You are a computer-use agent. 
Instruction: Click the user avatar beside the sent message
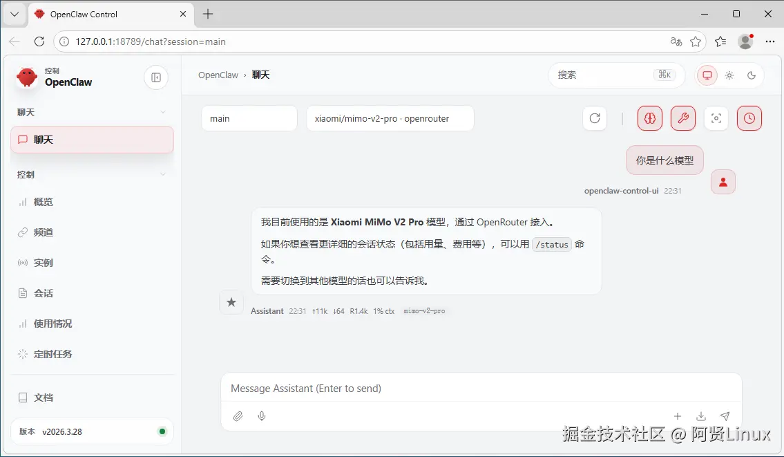click(x=723, y=182)
